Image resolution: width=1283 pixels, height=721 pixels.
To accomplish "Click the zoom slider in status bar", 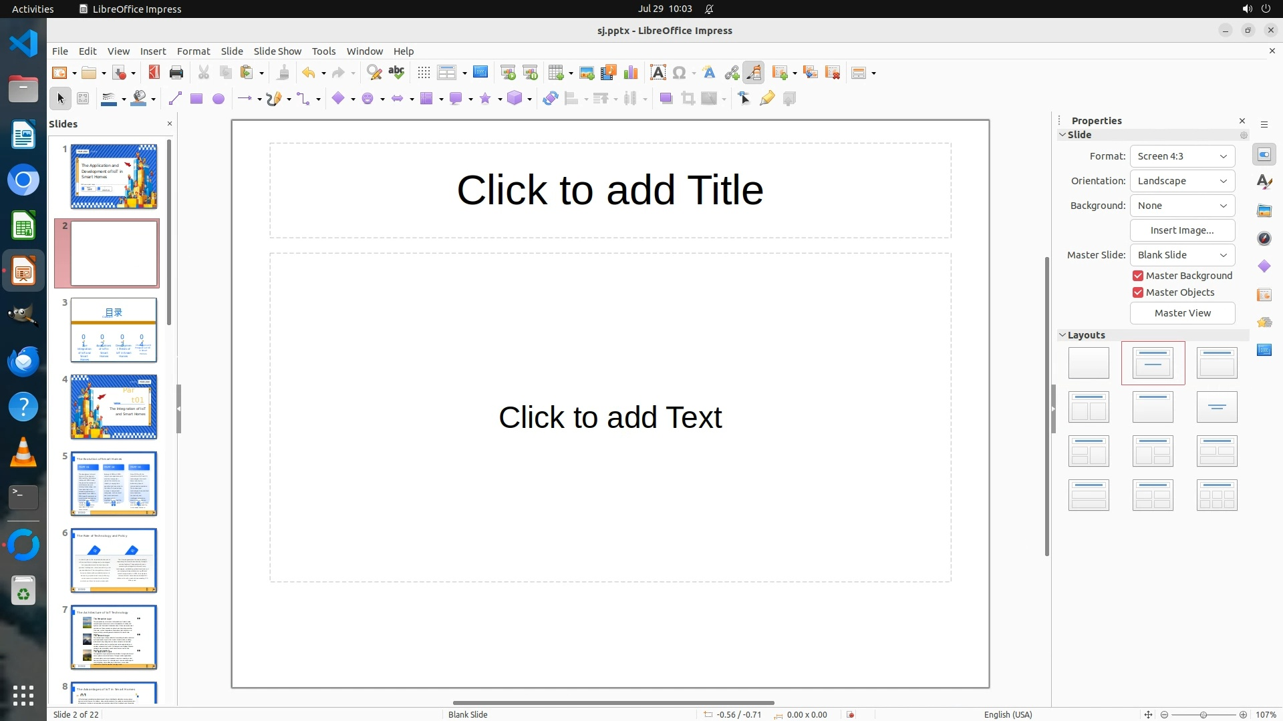I will coord(1203,715).
